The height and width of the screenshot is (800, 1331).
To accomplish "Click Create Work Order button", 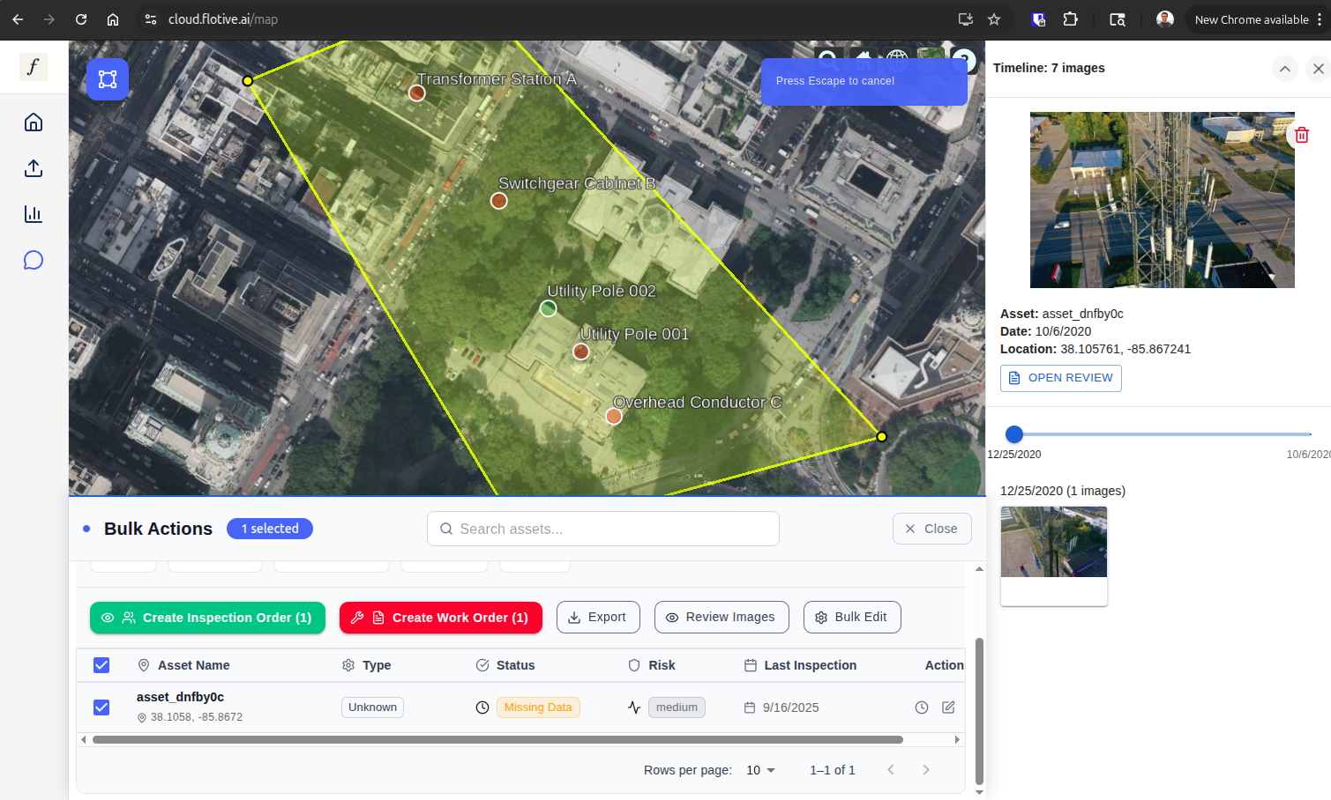I will 440,618.
